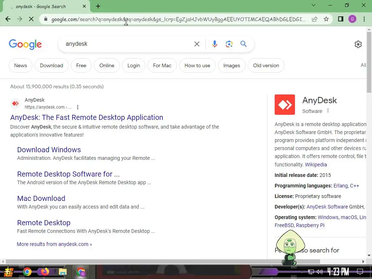Clear the search query with X
The image size is (372, 279).
[197, 44]
